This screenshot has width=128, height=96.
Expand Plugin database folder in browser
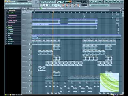12,15
